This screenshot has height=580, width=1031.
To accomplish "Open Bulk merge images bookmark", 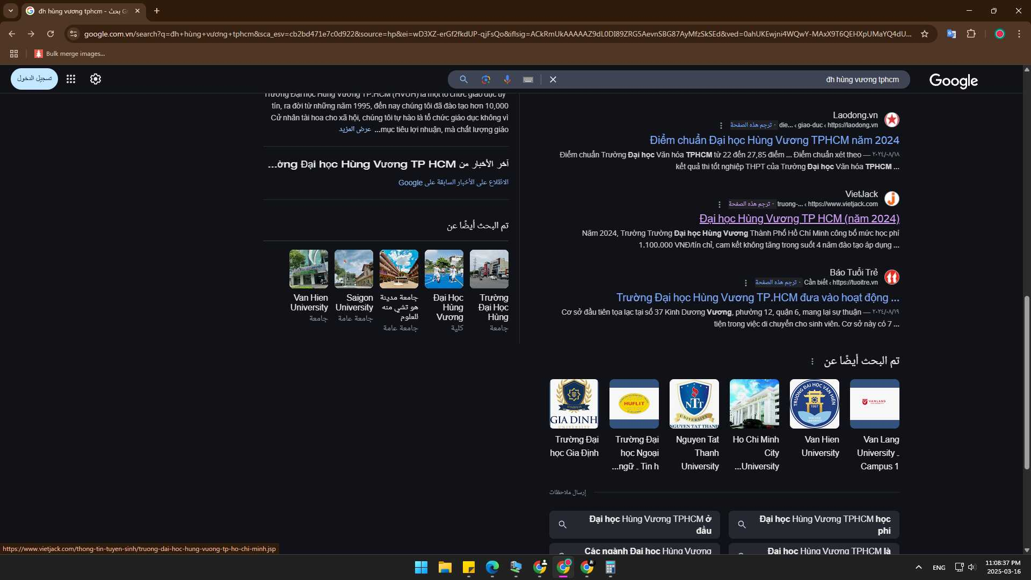I will (70, 54).
